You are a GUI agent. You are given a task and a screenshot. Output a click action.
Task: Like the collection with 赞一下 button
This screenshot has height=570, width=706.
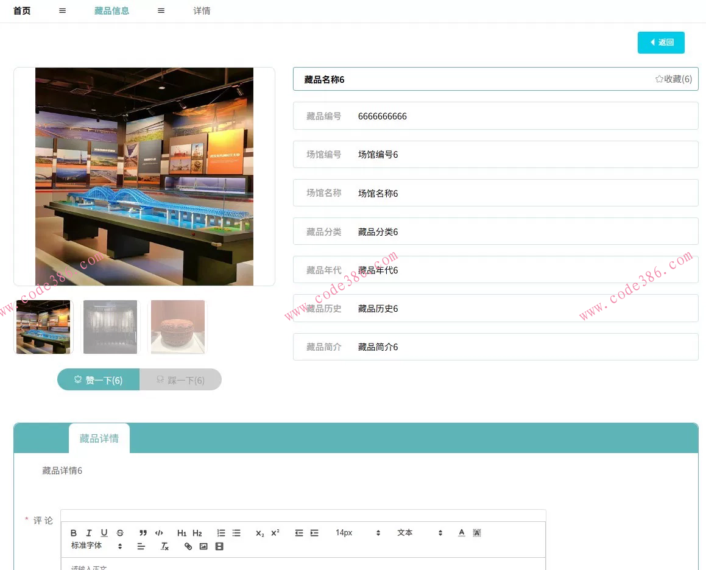[98, 379]
